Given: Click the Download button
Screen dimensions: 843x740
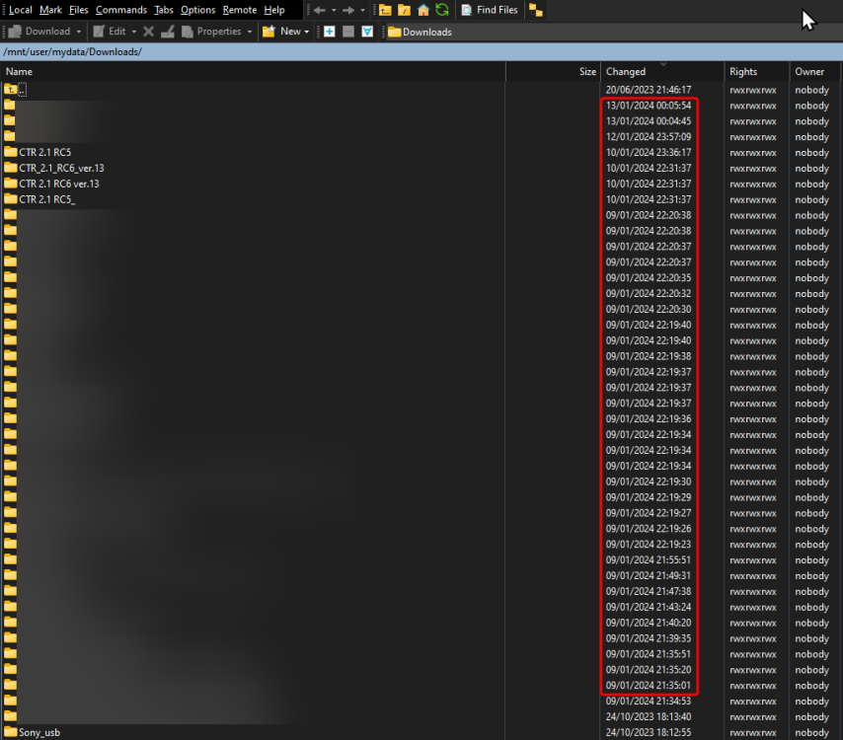Looking at the screenshot, I should (38, 32).
